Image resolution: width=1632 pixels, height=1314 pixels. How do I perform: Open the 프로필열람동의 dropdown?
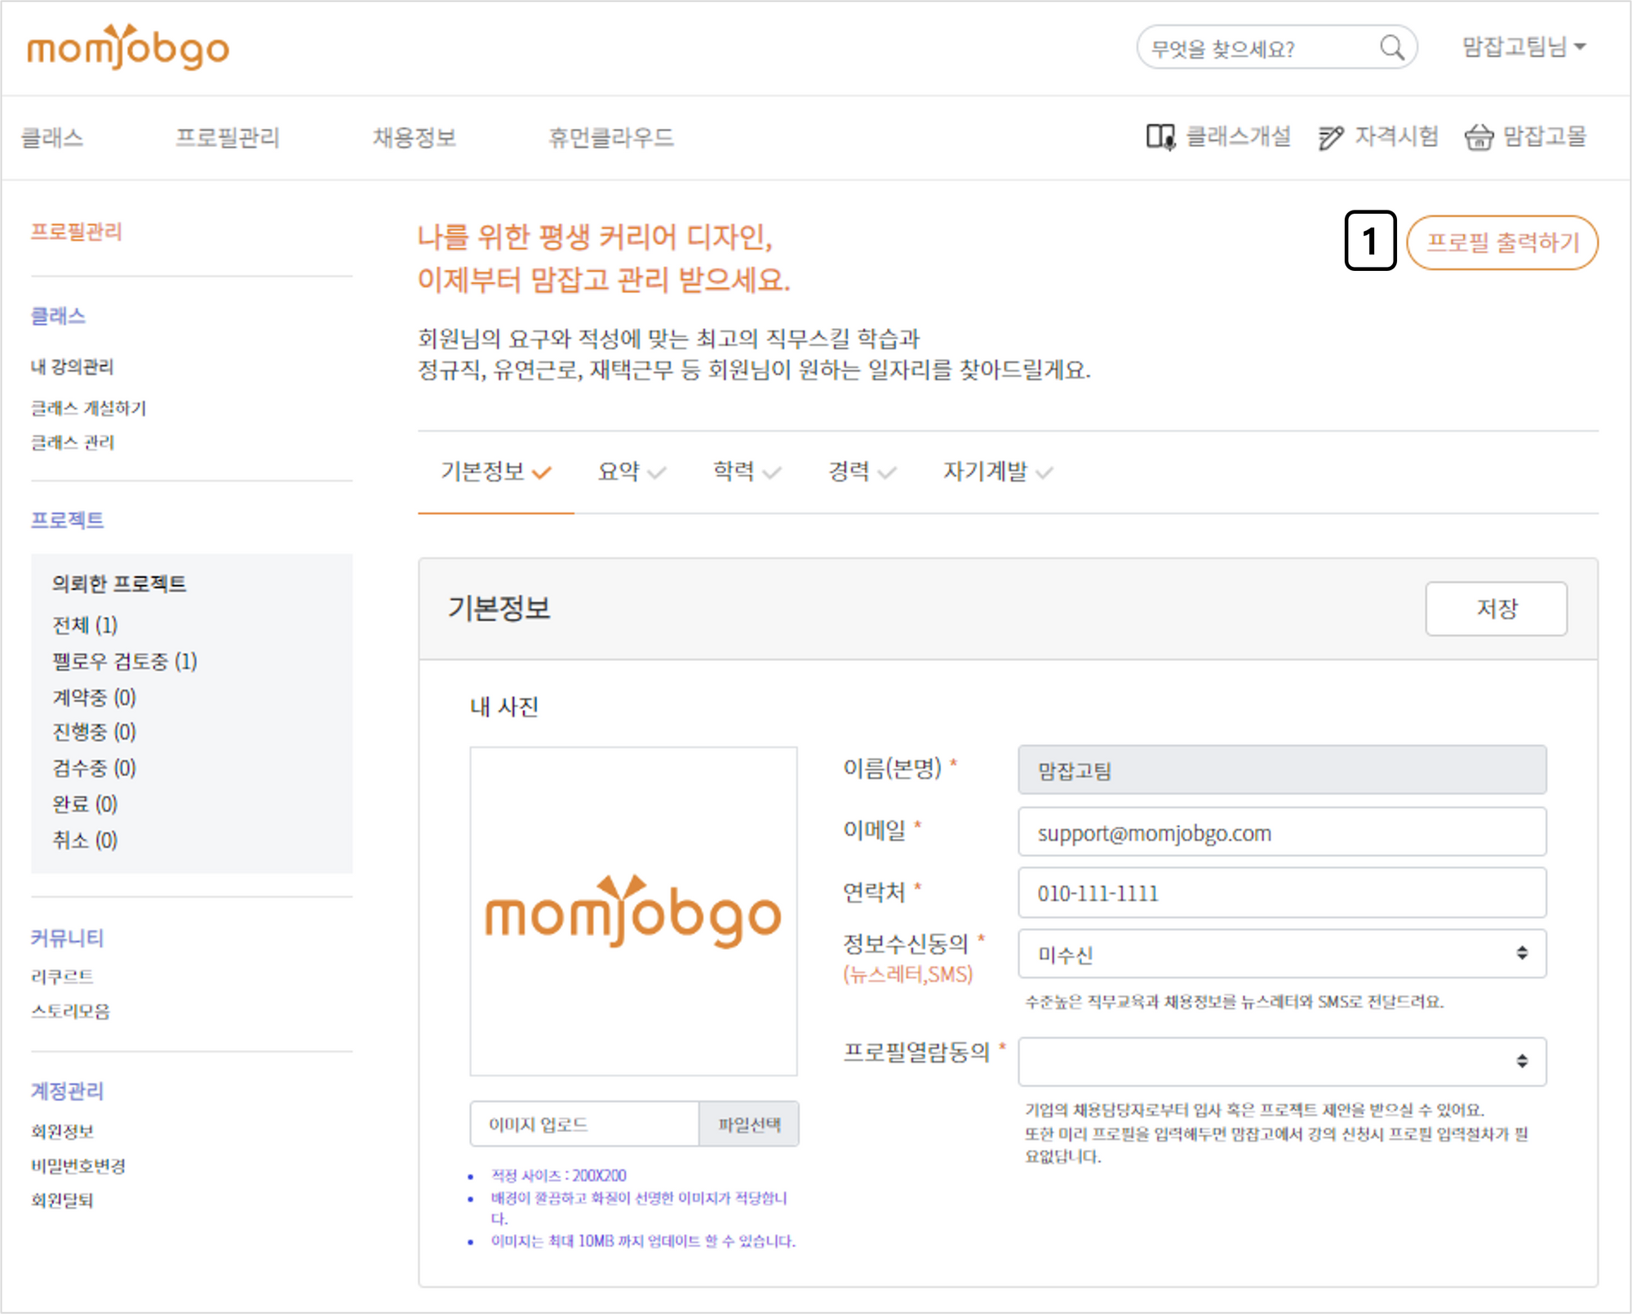click(1281, 1061)
